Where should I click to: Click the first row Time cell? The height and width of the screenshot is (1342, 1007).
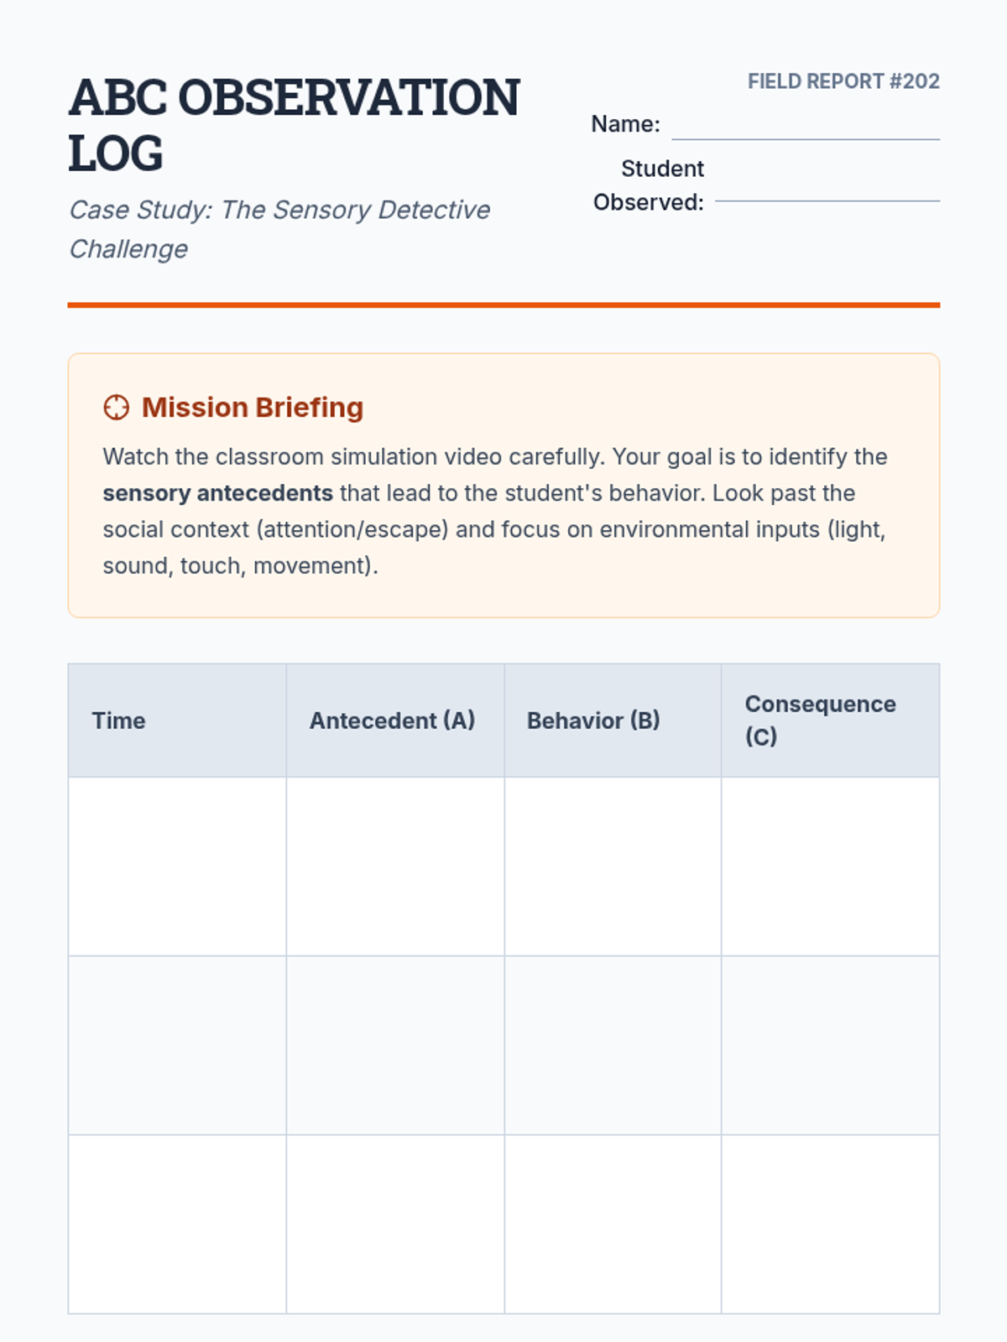click(177, 866)
